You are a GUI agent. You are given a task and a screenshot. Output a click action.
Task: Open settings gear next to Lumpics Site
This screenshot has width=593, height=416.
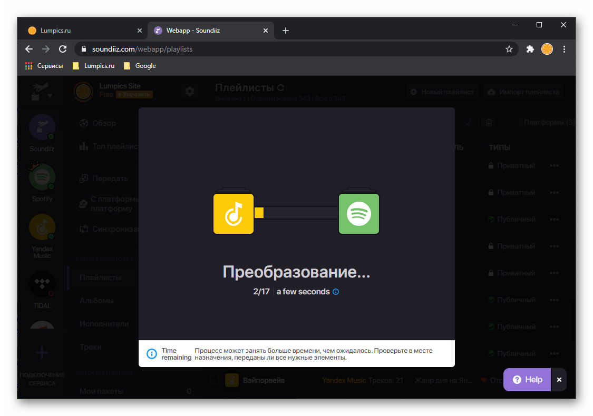click(190, 92)
